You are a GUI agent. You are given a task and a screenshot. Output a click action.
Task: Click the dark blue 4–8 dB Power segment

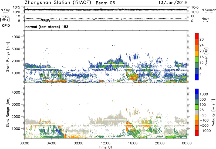click(x=197, y=71)
